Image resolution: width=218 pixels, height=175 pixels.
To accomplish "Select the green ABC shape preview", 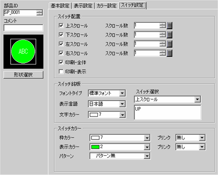I will pos(24,51).
